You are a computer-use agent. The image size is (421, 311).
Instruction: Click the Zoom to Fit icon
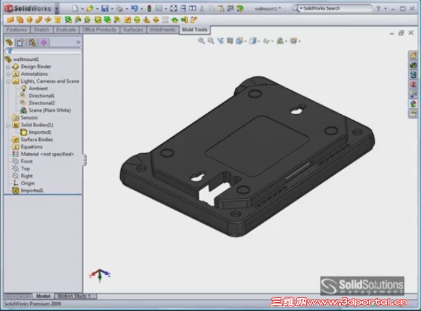pyautogui.click(x=201, y=41)
